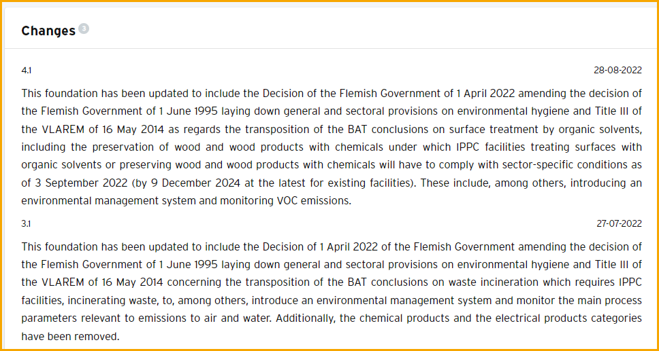Click the date 27-07-2022
Viewport: 659px width, 351px height.
tap(619, 224)
